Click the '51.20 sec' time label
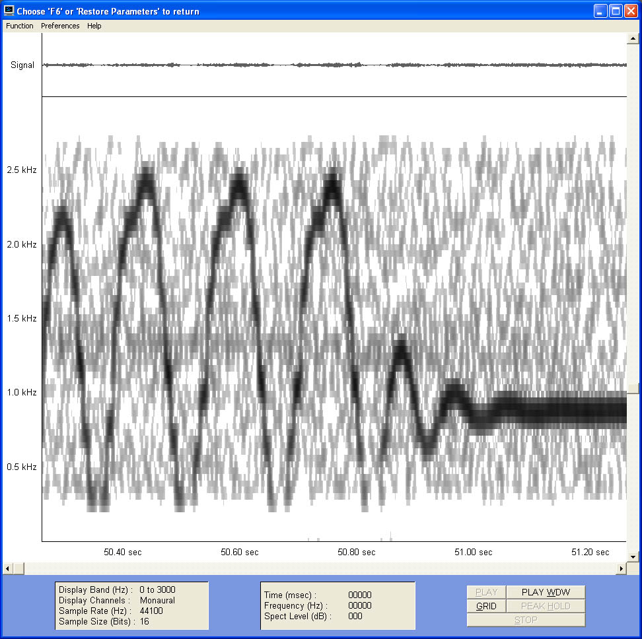Image resolution: width=642 pixels, height=639 pixels. click(x=590, y=553)
